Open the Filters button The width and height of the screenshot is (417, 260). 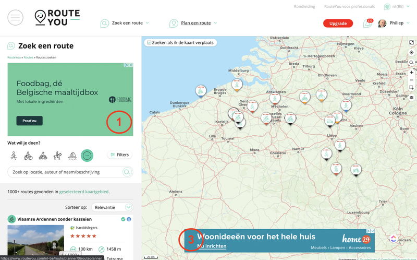point(120,155)
